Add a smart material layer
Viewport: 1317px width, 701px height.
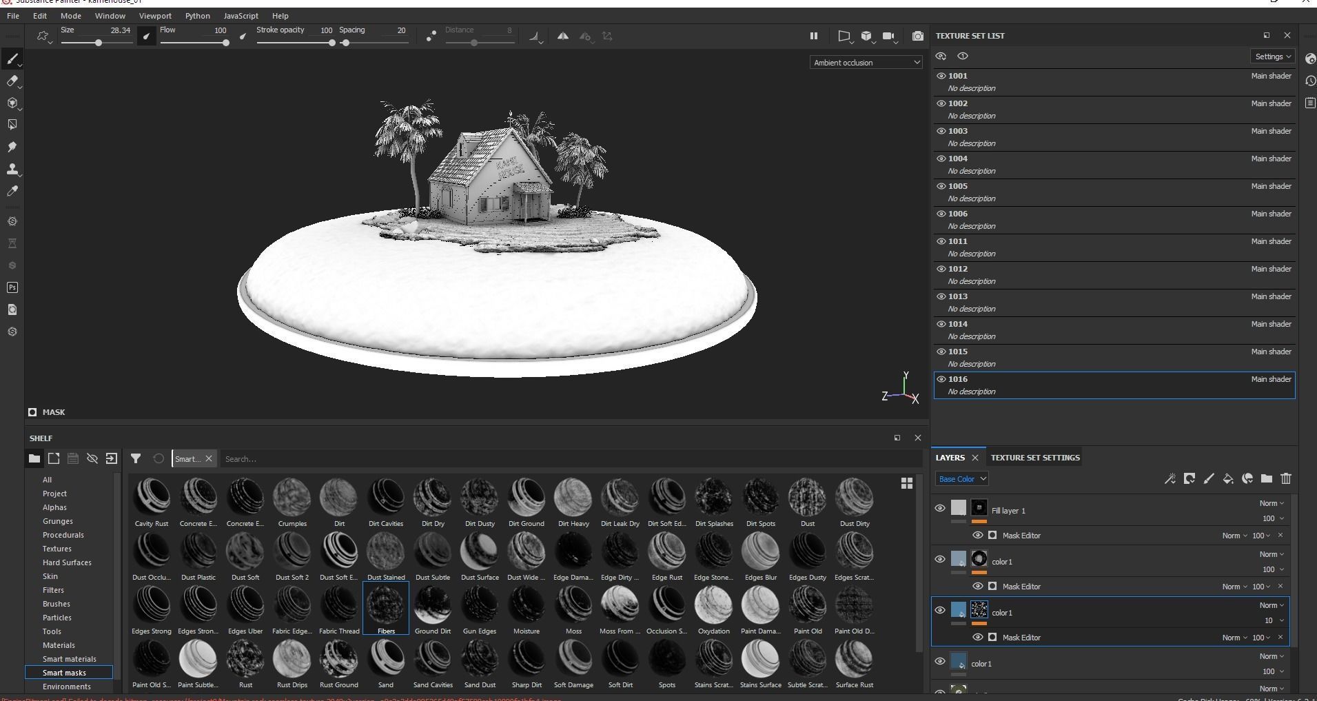click(x=1247, y=479)
